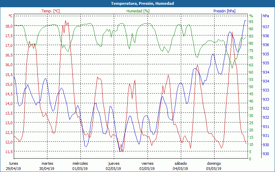Click '30' on the green humidity axis

[x=251, y=116]
